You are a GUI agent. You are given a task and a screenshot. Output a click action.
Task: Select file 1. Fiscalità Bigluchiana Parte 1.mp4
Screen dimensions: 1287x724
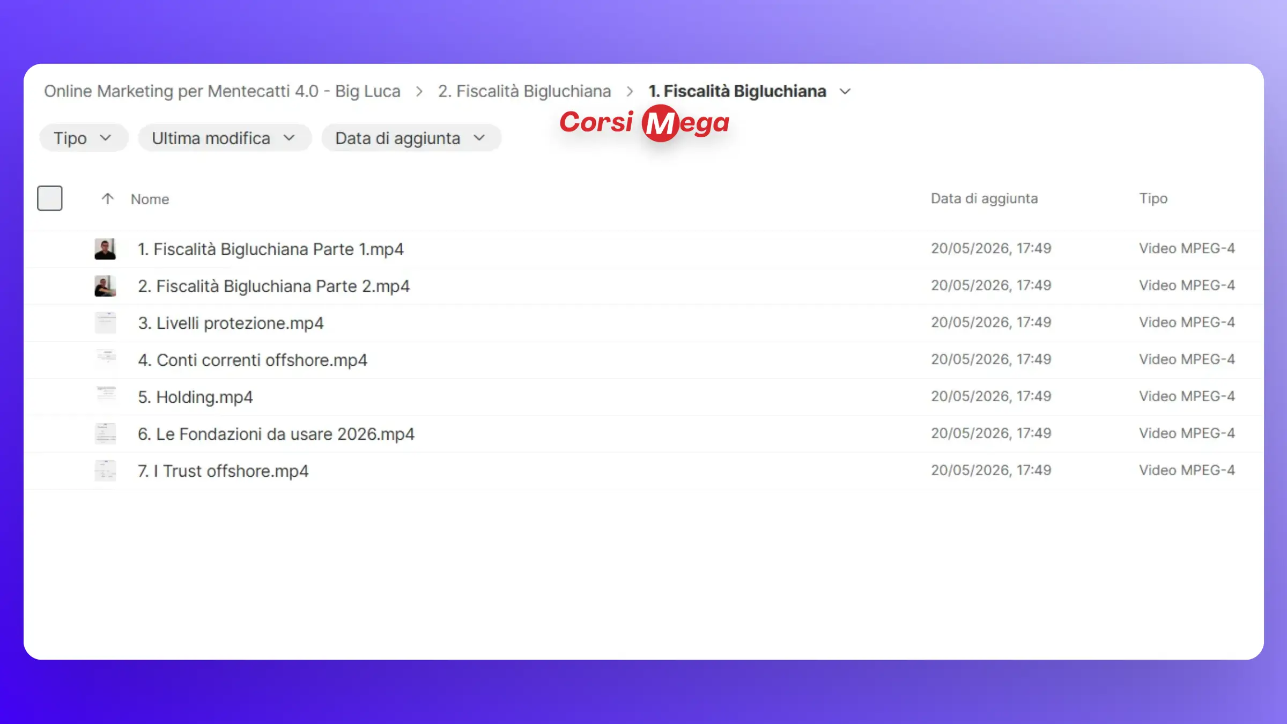pyautogui.click(x=271, y=249)
